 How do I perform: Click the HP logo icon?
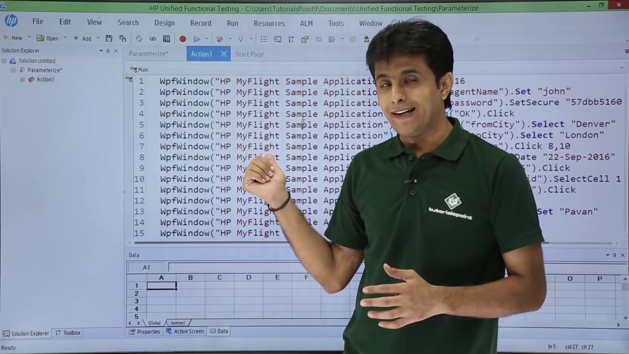coord(11,21)
